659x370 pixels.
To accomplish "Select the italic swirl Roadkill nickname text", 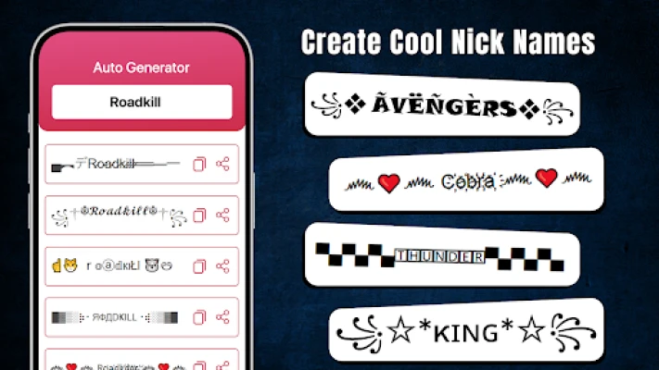I will (x=119, y=216).
